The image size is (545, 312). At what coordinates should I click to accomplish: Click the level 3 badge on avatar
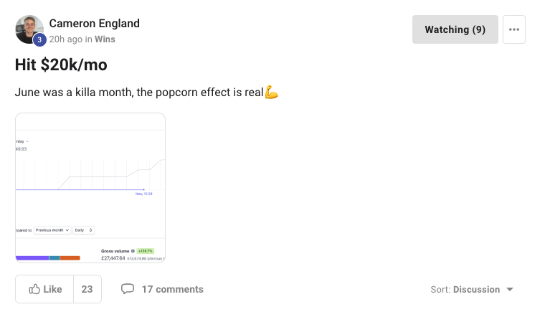coord(39,39)
